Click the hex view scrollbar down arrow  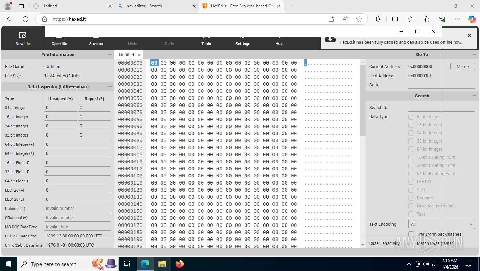363,245
